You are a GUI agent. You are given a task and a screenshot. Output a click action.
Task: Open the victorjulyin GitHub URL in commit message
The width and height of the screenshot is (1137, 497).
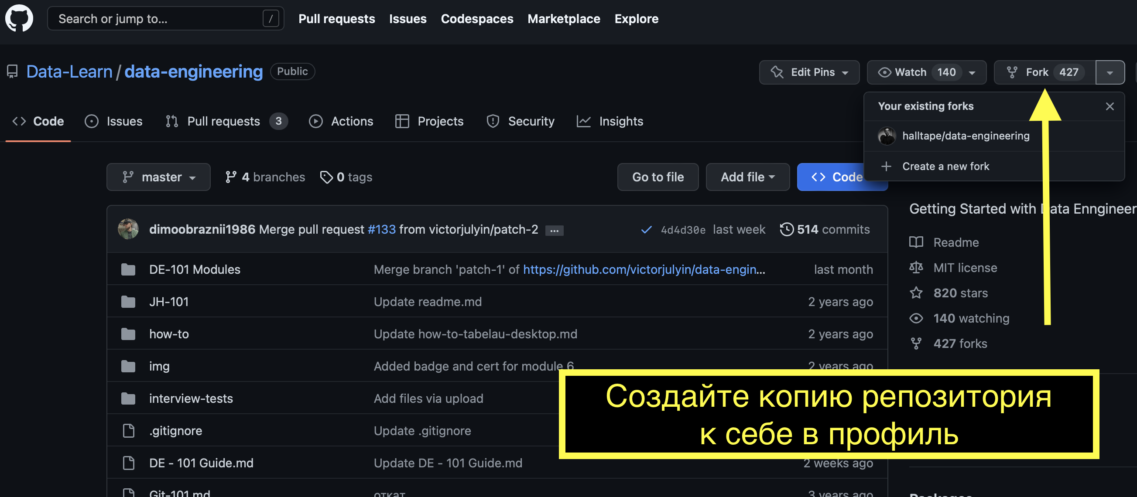tap(644, 269)
